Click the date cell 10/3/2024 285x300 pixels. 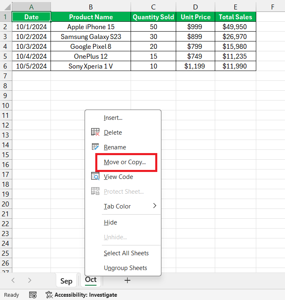(x=31, y=46)
